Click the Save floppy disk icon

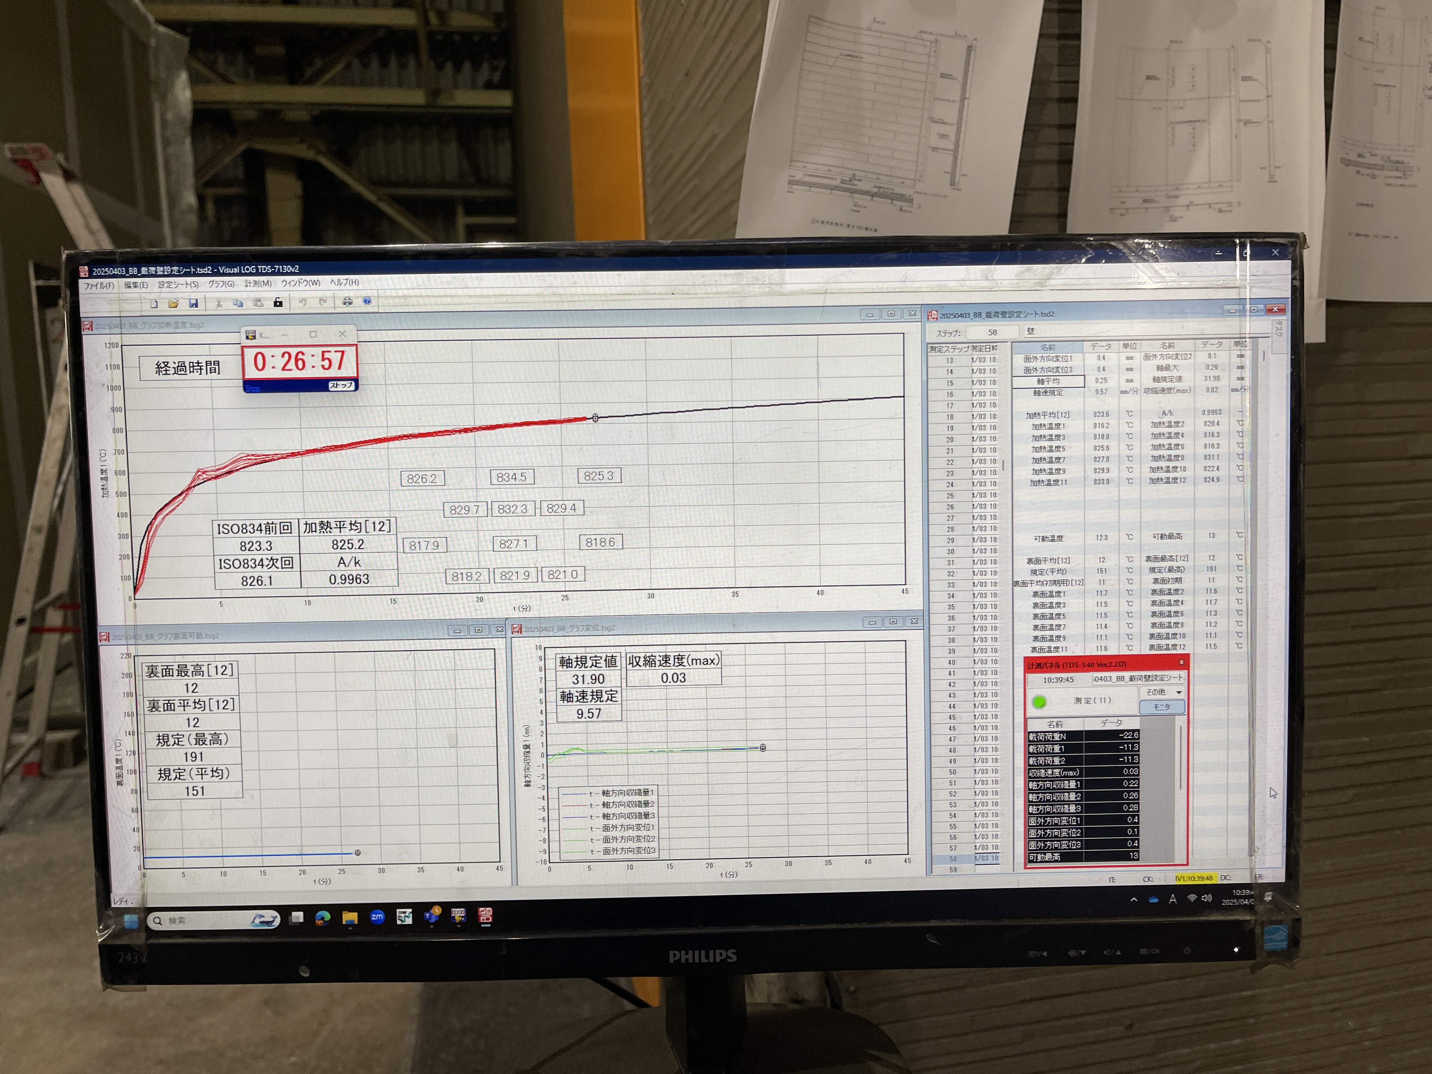point(193,303)
